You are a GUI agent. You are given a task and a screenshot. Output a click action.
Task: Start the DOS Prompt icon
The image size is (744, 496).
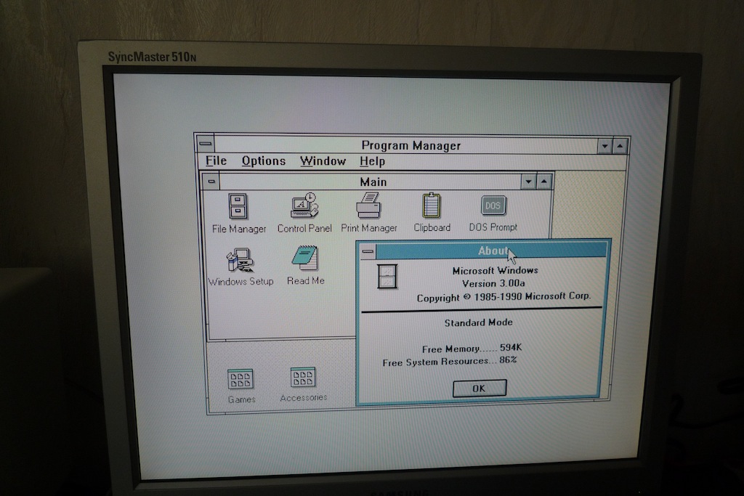pos(493,206)
